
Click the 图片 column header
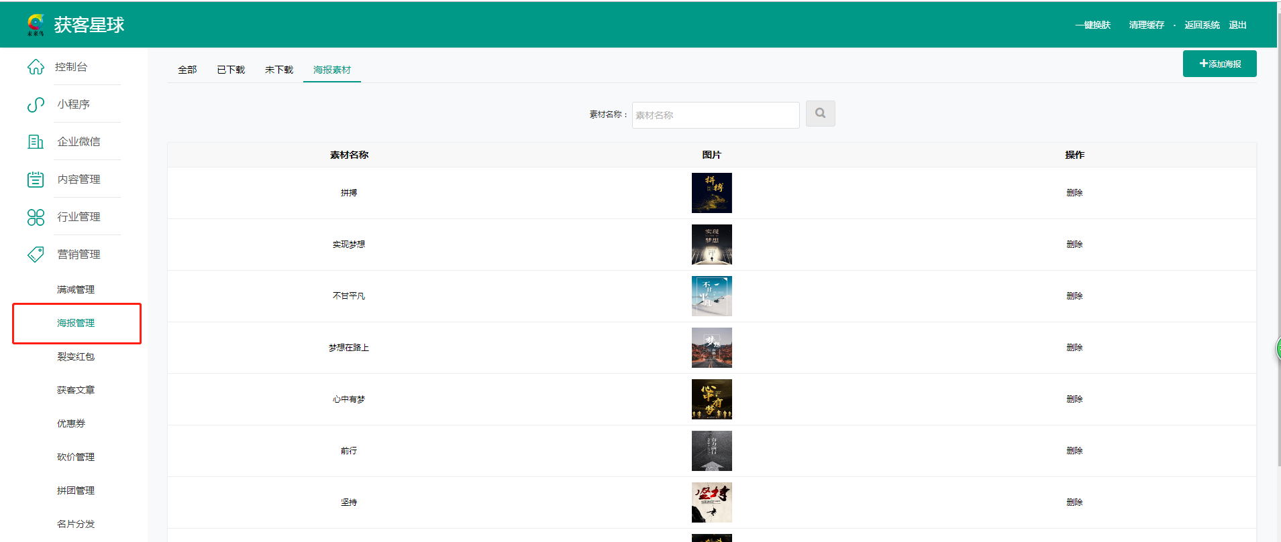click(712, 155)
